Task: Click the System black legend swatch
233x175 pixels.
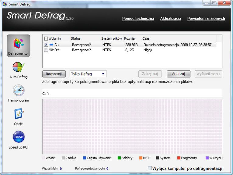Action: click(x=158, y=158)
